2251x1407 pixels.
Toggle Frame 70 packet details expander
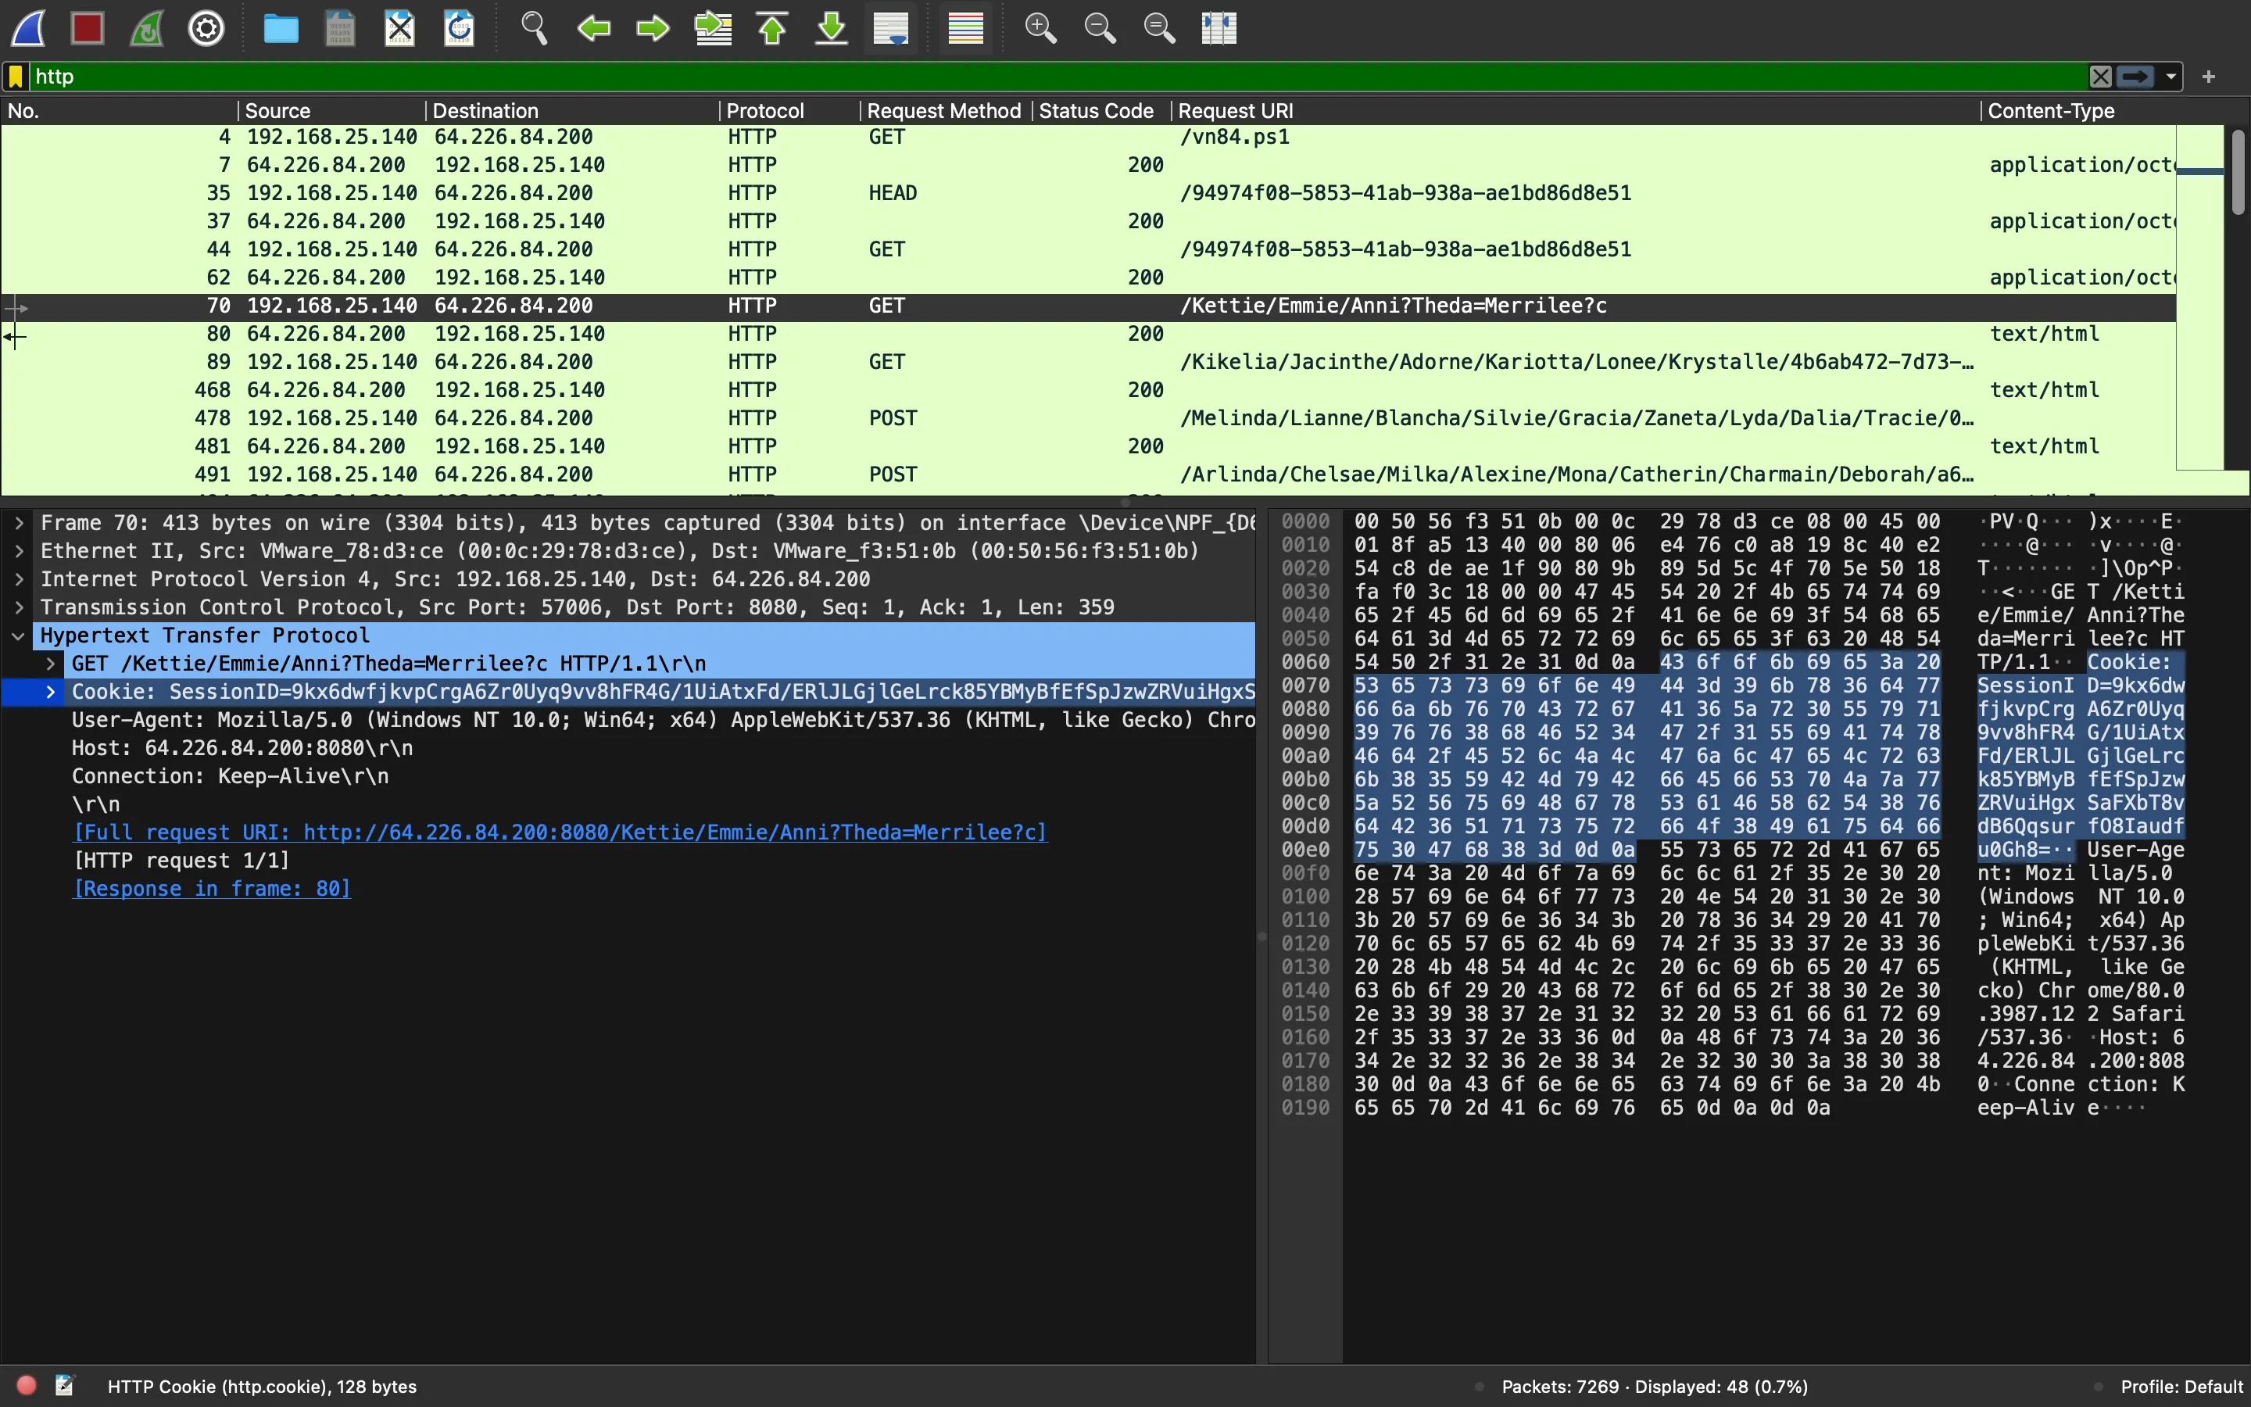20,522
